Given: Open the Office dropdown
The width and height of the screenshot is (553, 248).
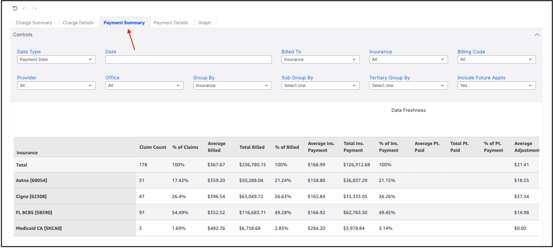Looking at the screenshot, I should click(x=144, y=86).
